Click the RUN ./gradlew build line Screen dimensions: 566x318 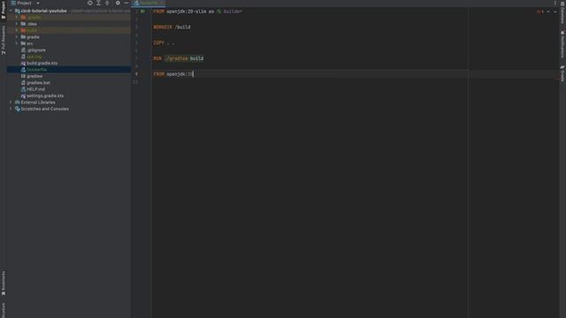(179, 58)
